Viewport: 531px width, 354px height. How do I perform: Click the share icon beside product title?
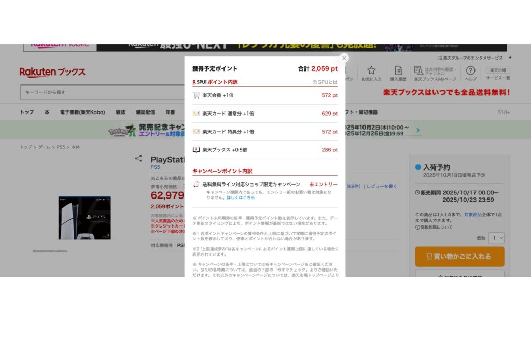pyautogui.click(x=138, y=159)
